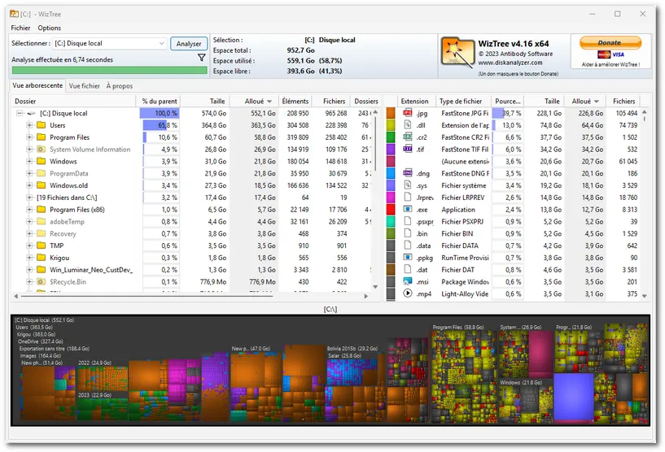Click the extension list scroll down arrow
This screenshot has width=665, height=452.
coord(644,296)
